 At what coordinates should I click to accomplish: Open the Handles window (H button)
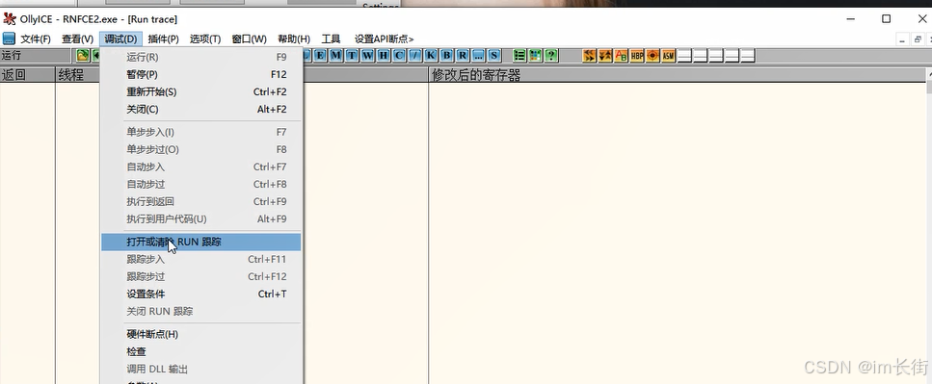click(x=384, y=56)
